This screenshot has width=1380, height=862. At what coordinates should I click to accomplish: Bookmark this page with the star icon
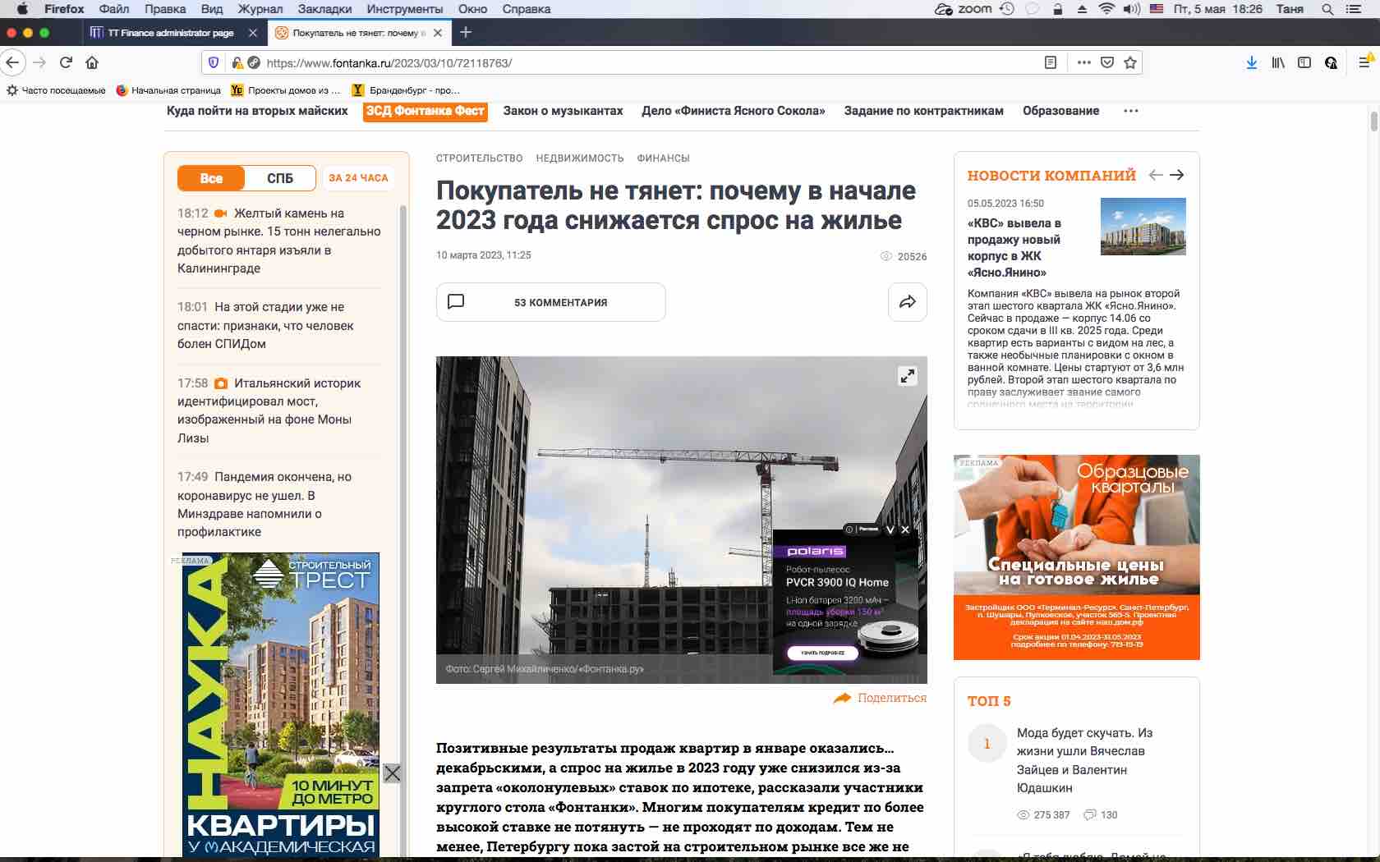[x=1130, y=62]
